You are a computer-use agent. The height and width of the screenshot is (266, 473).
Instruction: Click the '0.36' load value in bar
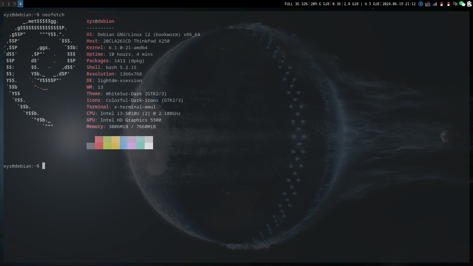[x=337, y=4]
